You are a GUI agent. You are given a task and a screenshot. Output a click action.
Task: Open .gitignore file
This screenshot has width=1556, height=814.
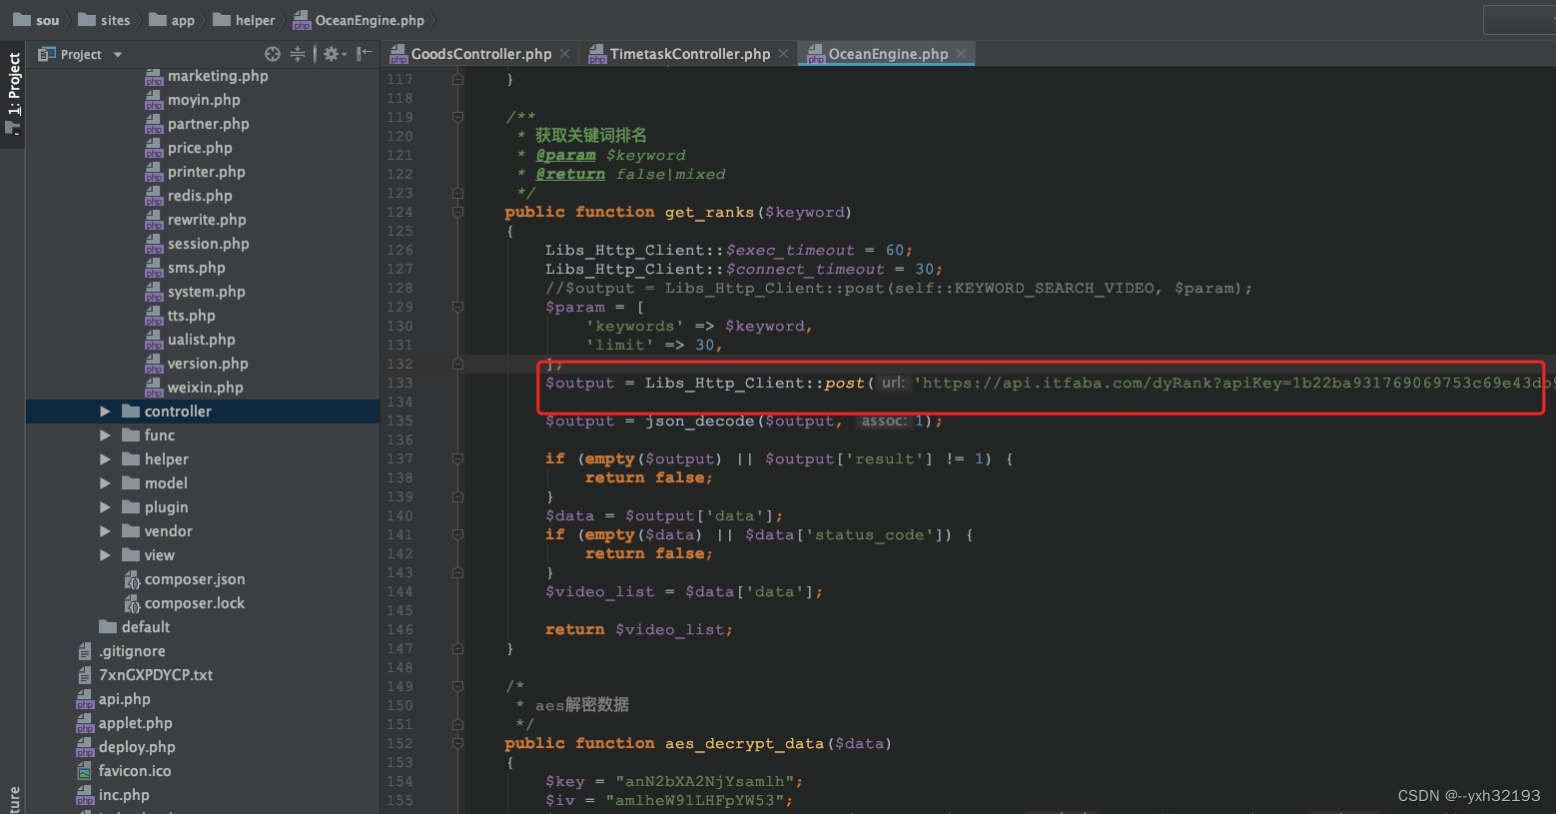point(122,651)
